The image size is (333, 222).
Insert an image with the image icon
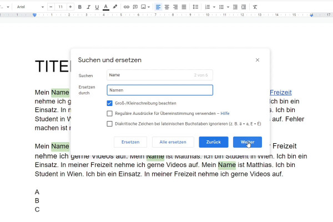(x=144, y=7)
